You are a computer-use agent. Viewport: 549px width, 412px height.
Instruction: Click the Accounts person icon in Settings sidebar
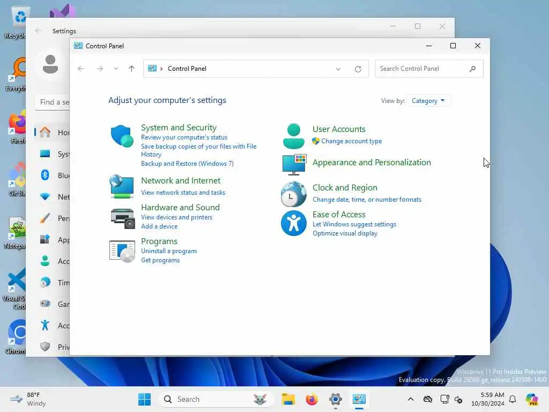pos(45,261)
